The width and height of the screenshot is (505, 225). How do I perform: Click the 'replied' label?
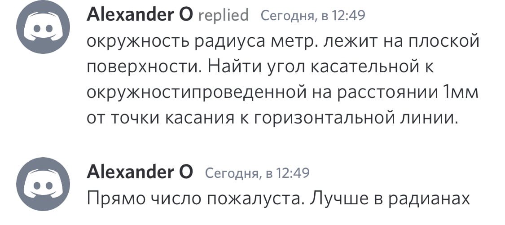point(224,16)
